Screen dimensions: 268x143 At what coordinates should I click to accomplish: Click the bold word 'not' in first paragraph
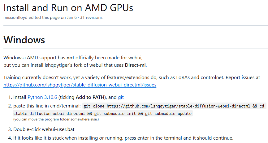point(70,57)
